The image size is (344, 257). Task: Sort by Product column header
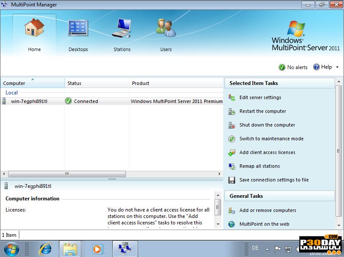tap(176, 83)
